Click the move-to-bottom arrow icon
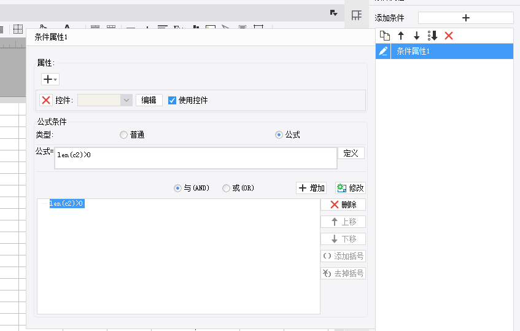The image size is (520, 331). pos(432,36)
